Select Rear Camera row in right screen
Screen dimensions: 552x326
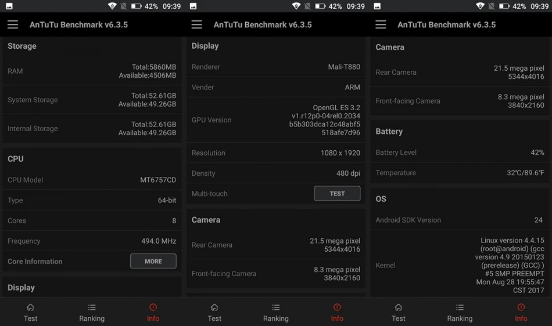pyautogui.click(x=460, y=73)
